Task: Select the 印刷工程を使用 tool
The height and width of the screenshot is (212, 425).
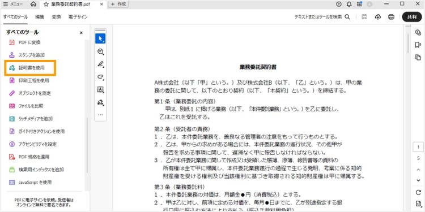Action: pyautogui.click(x=29, y=81)
